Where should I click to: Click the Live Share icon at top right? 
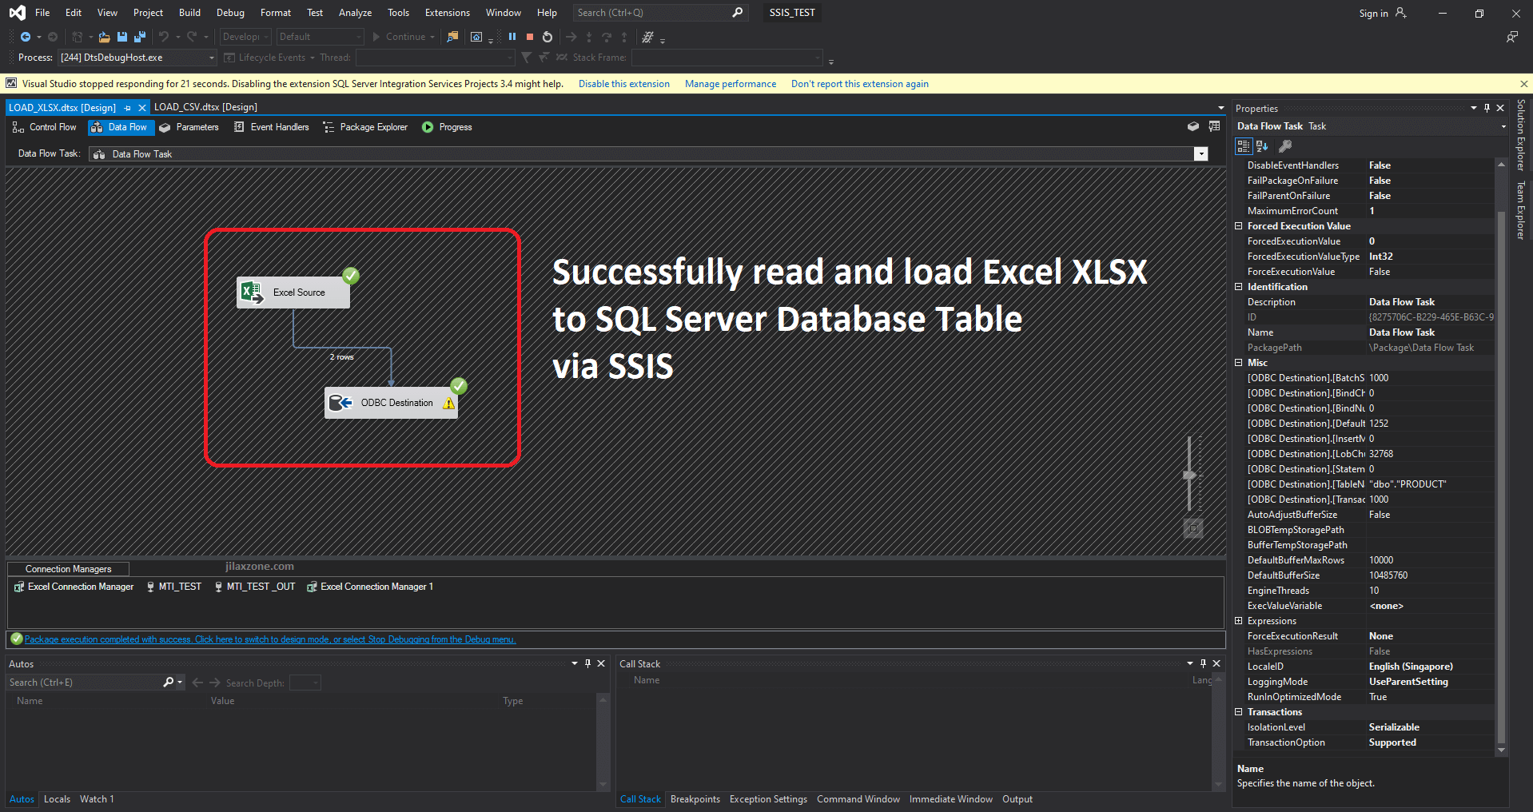point(1512,37)
